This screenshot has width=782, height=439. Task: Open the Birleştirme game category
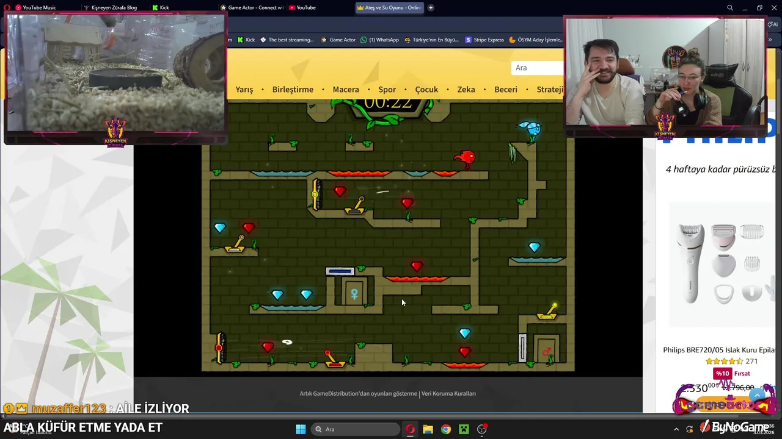(x=293, y=90)
